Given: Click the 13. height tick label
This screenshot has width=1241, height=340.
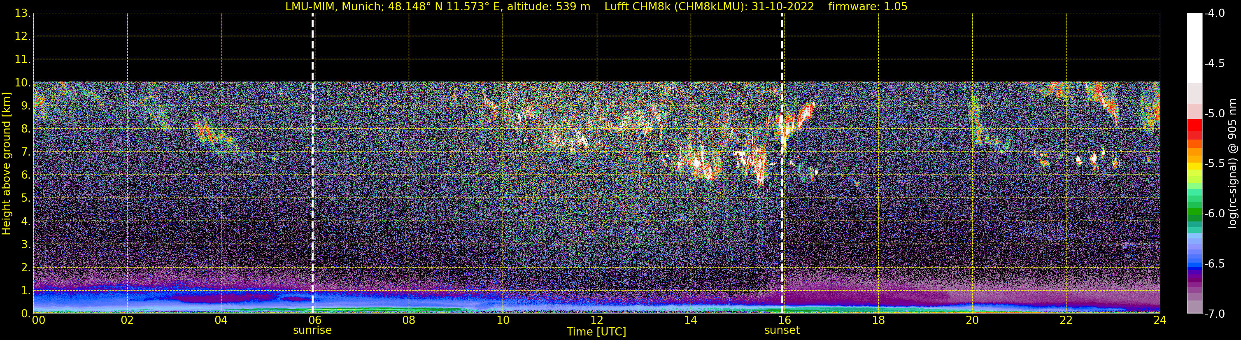Looking at the screenshot, I should [x=23, y=14].
